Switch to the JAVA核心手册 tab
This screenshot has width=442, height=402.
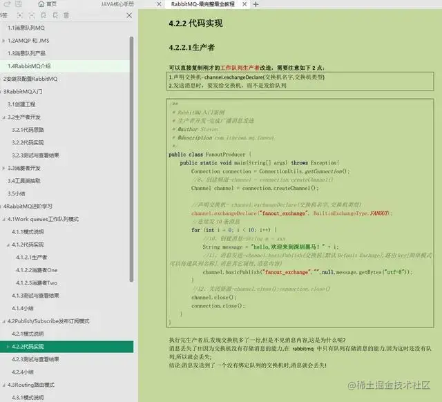click(117, 4)
